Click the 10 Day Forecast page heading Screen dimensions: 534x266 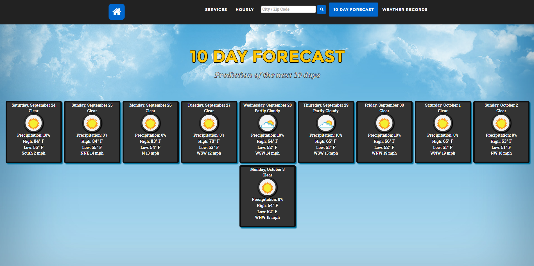[267, 56]
